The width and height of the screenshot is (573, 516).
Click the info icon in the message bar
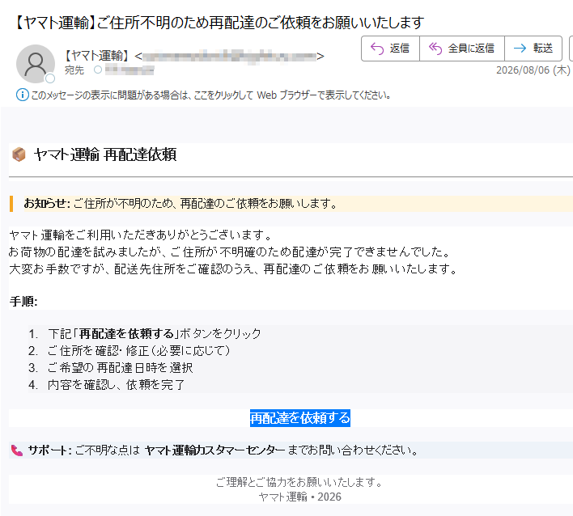click(23, 95)
